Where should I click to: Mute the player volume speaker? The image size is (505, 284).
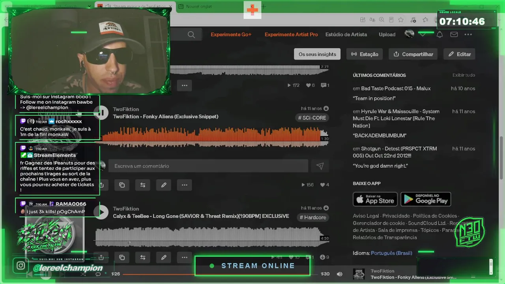(x=340, y=274)
